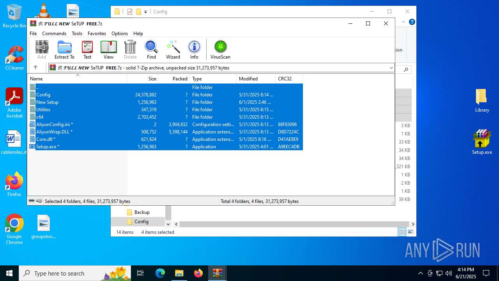Image resolution: width=499 pixels, height=281 pixels.
Task: Click the Extract To toolbar icon
Action: tap(64, 50)
